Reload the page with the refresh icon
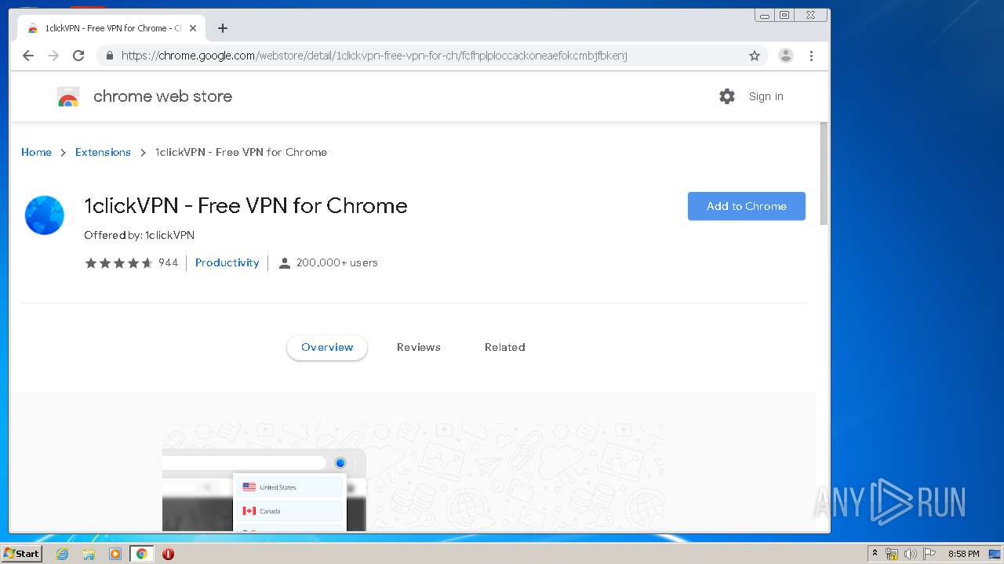 pyautogui.click(x=78, y=56)
